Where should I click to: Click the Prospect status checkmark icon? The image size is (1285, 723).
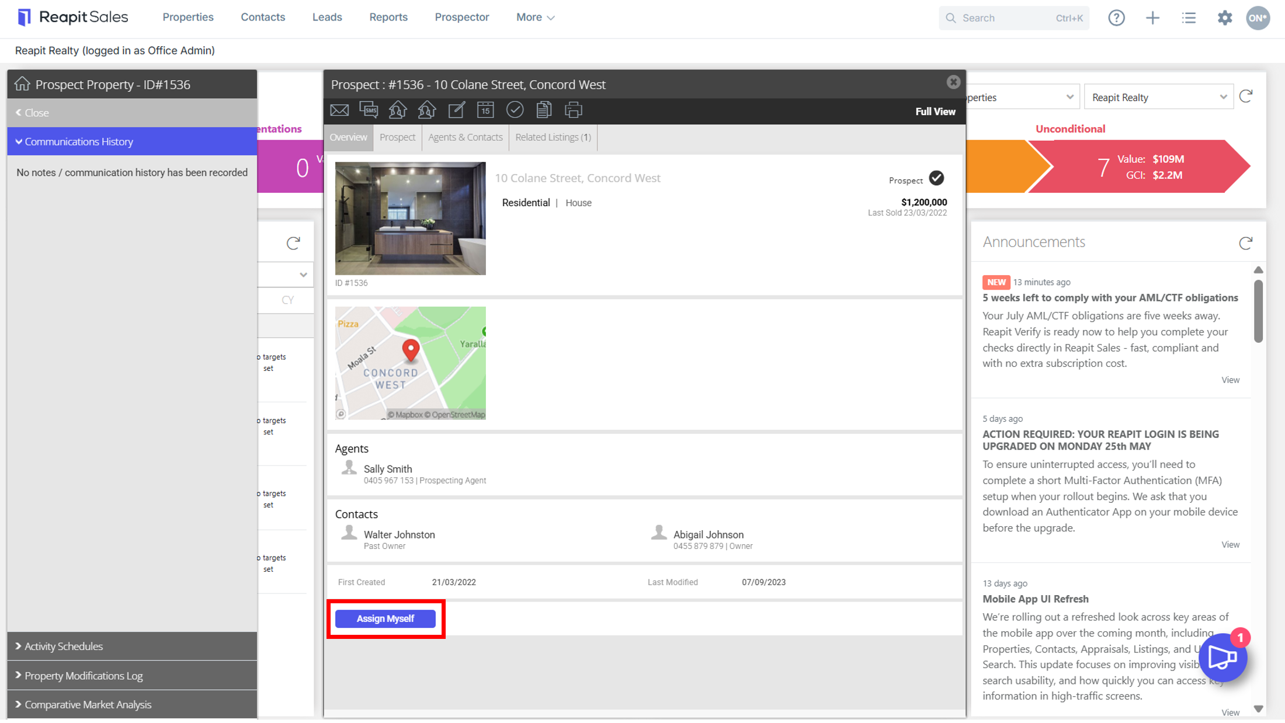click(936, 178)
